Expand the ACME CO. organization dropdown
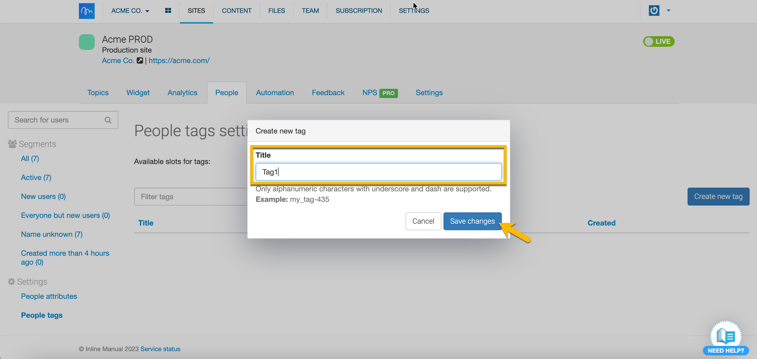Screen dimensions: 757x359 130,11
